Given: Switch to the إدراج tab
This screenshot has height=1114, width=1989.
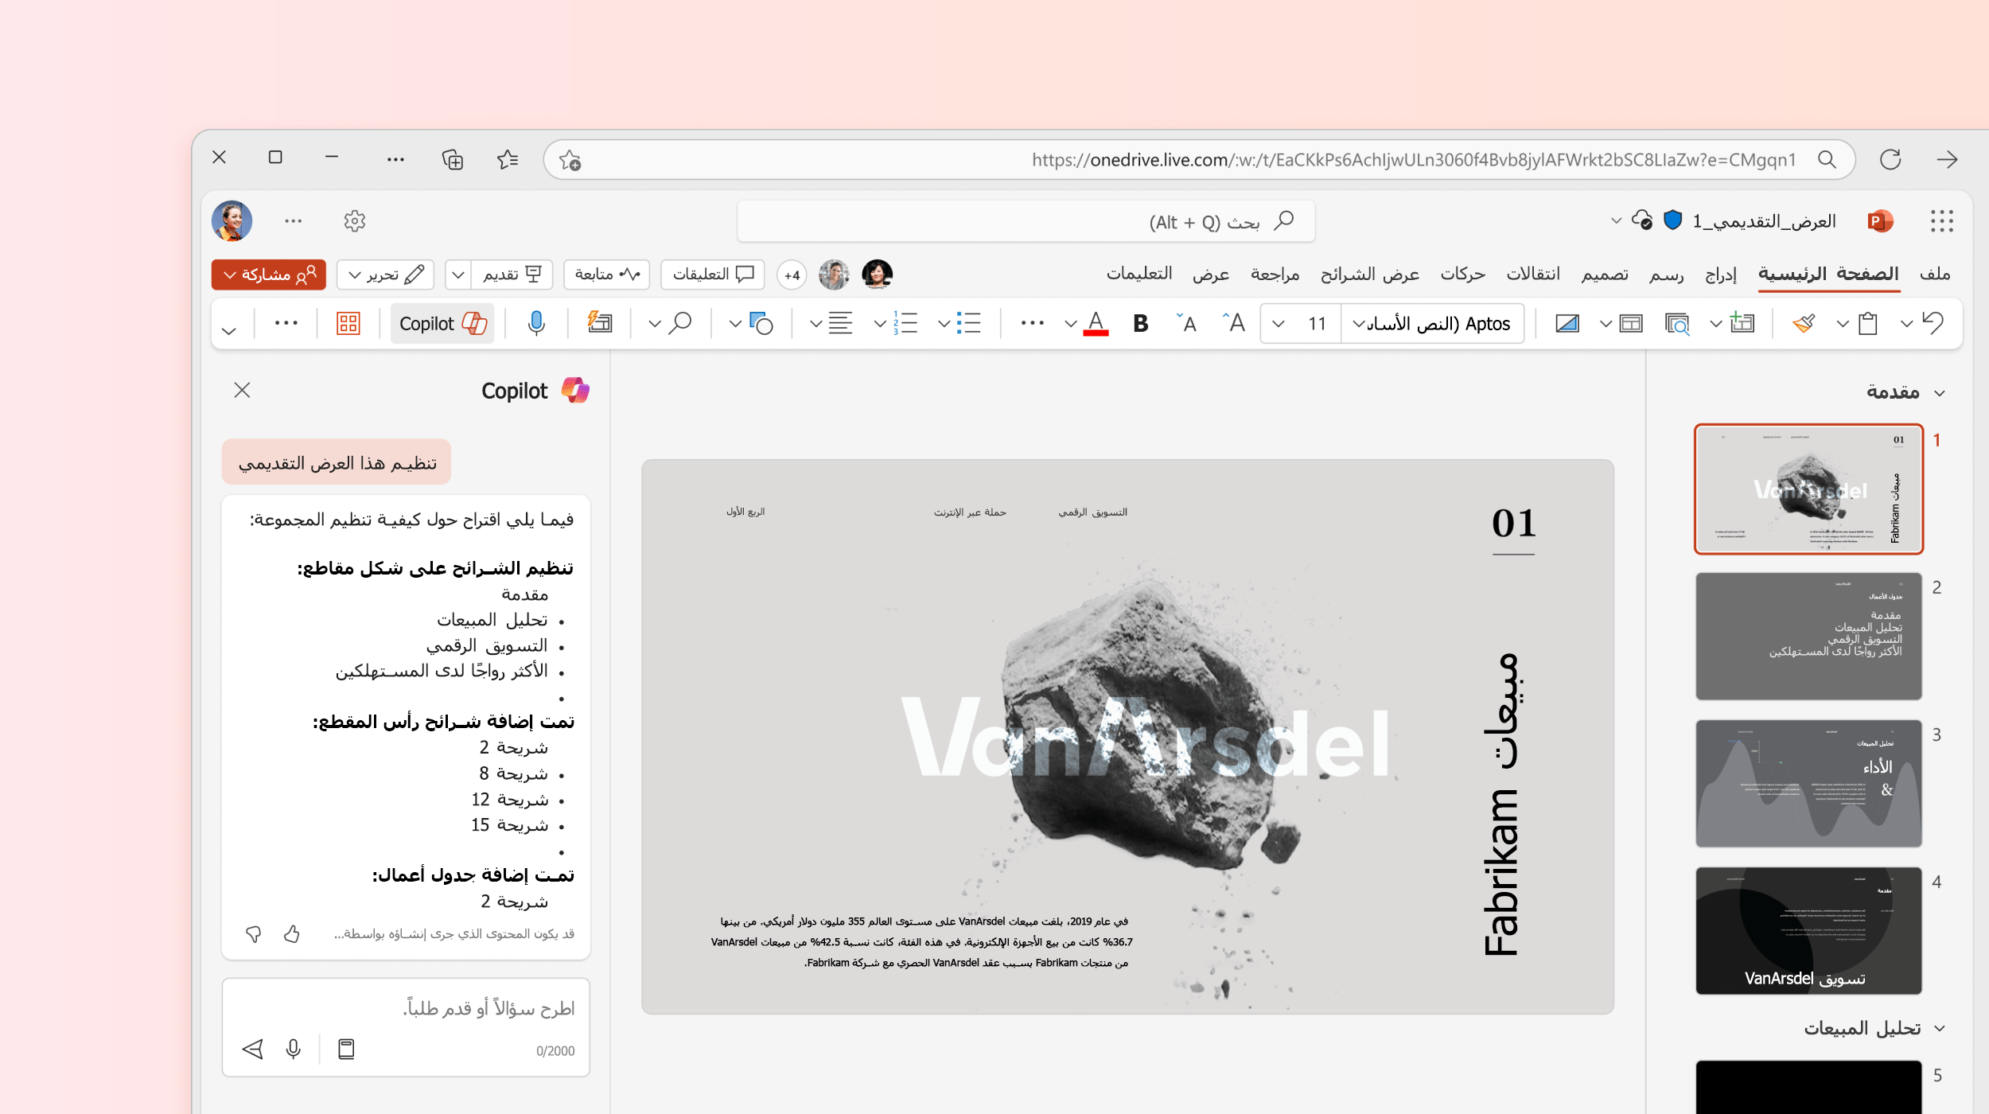Looking at the screenshot, I should [1721, 275].
